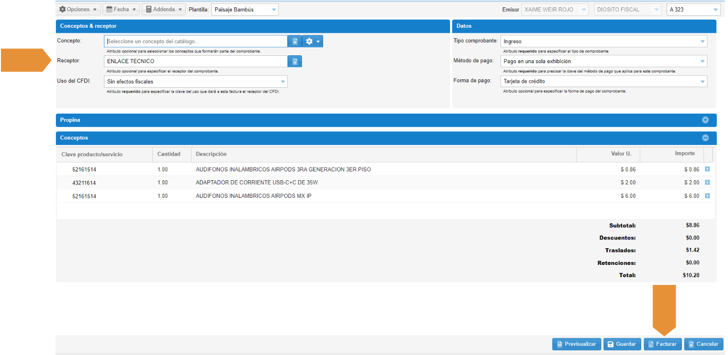Open the Método de pago dropdown
728x355 pixels.
(x=604, y=61)
